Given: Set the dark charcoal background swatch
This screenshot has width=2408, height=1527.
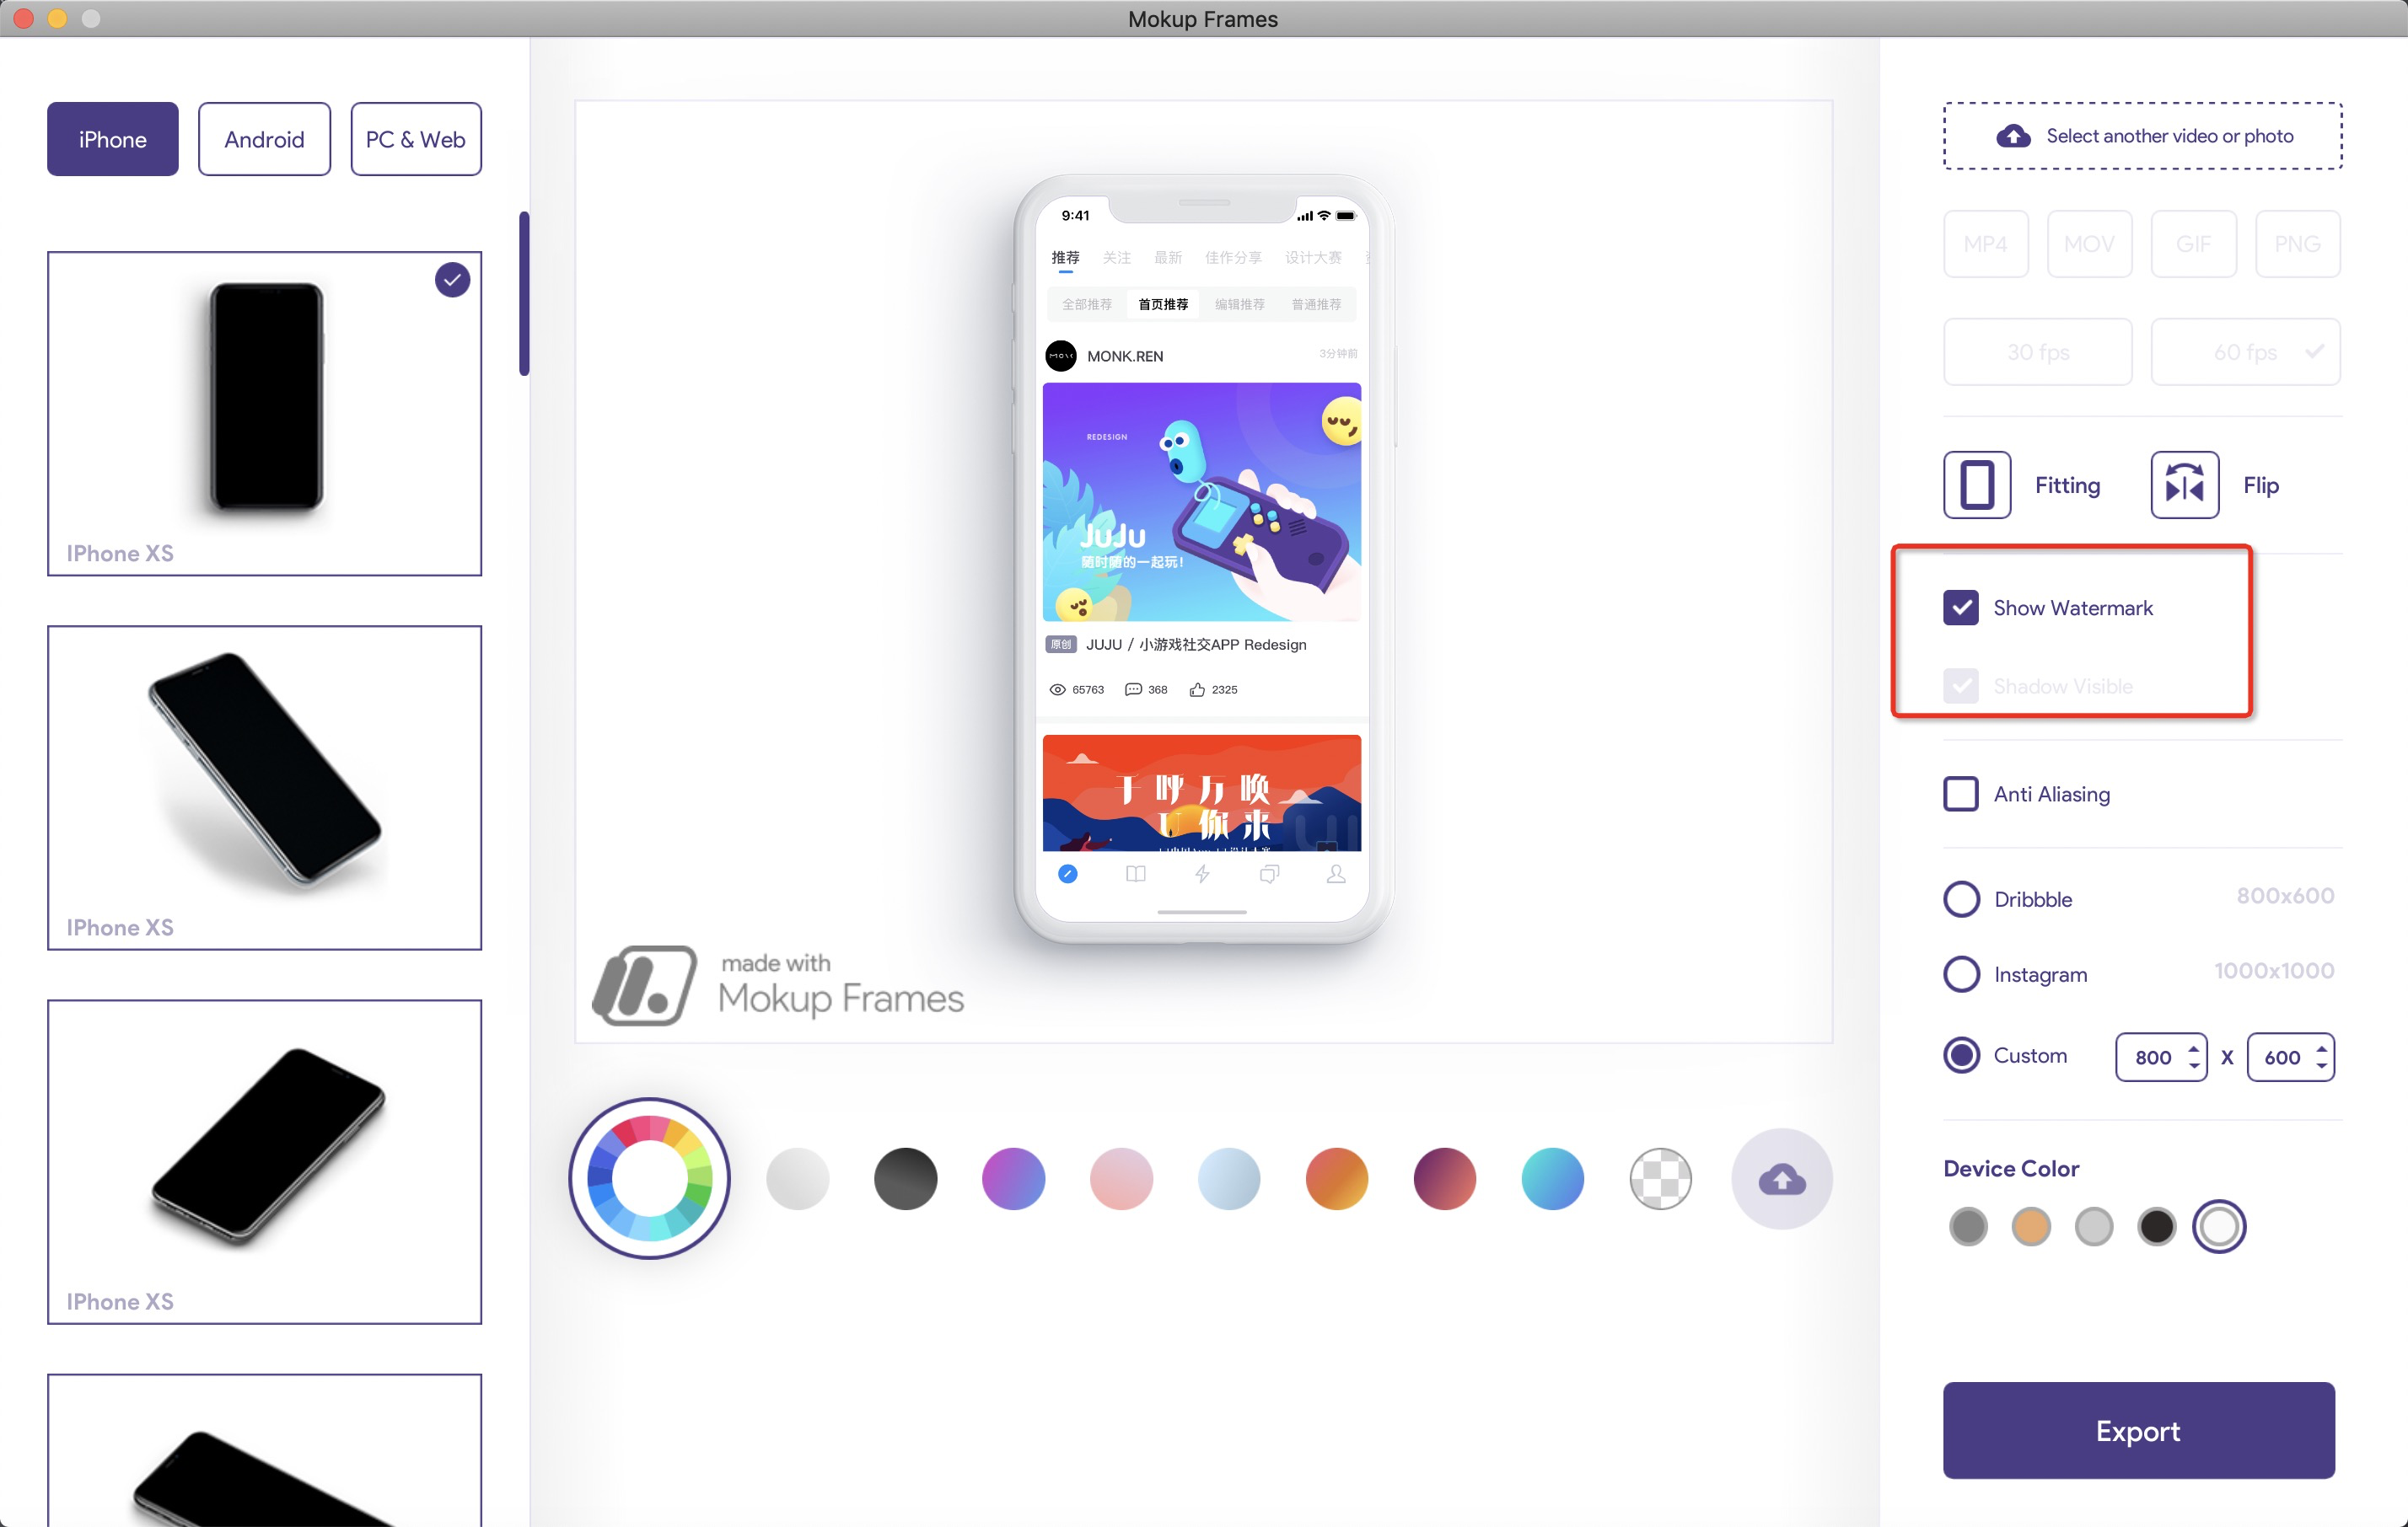Looking at the screenshot, I should point(905,1178).
